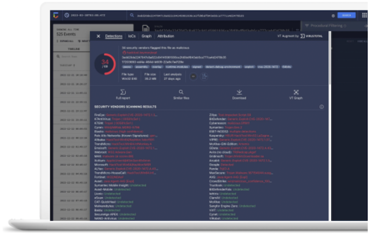
Task: Click the CrowdStrike detection result row
Action: pos(241,181)
